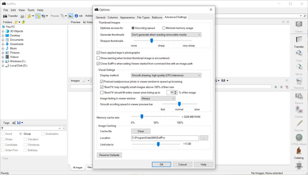This screenshot has height=175, width=308.
Task: Uncheck Save applied tags in photographs
Action: pyautogui.click(x=98, y=53)
